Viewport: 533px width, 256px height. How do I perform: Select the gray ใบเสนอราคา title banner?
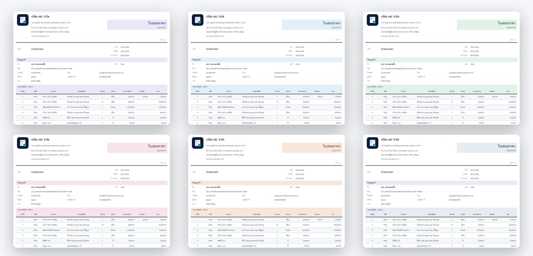click(x=487, y=148)
